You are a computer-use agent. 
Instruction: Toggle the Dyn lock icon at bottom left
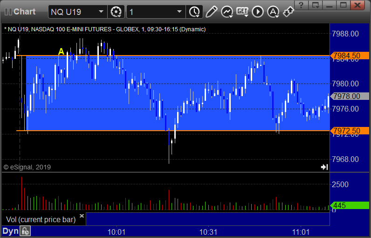pos(25,231)
